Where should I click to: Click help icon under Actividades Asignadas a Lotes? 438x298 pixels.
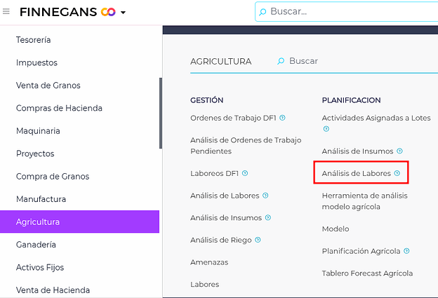[326, 129]
